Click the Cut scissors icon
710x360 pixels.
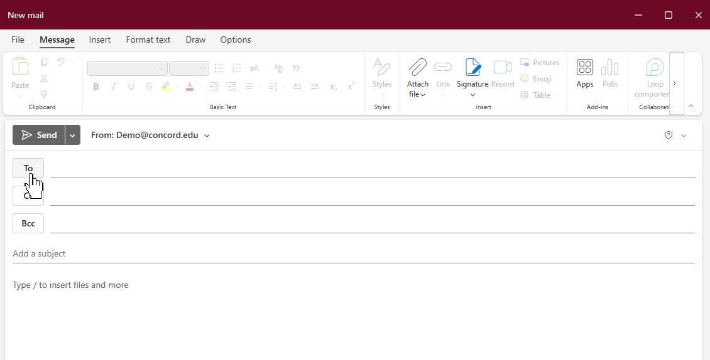(x=44, y=78)
